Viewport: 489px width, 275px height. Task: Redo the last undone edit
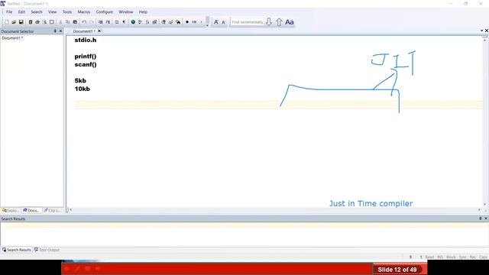pos(92,22)
